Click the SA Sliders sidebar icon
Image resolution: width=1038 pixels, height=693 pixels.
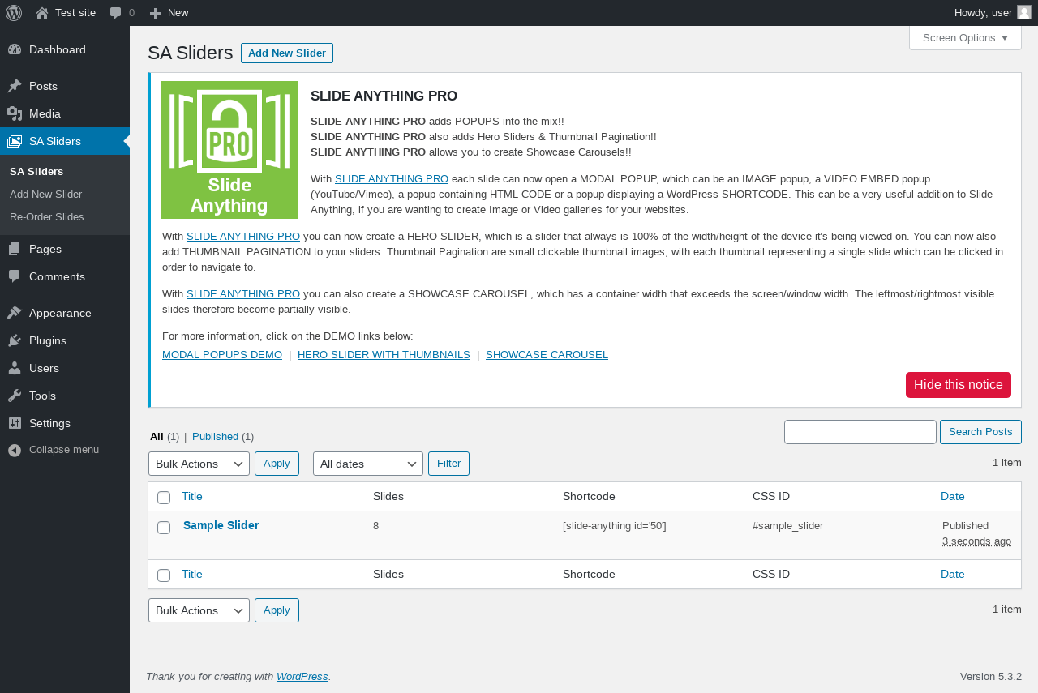[x=15, y=141]
